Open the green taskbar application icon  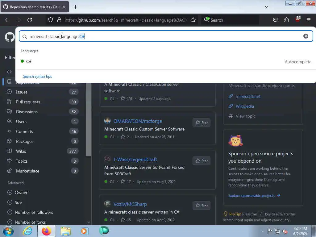pos(104,231)
